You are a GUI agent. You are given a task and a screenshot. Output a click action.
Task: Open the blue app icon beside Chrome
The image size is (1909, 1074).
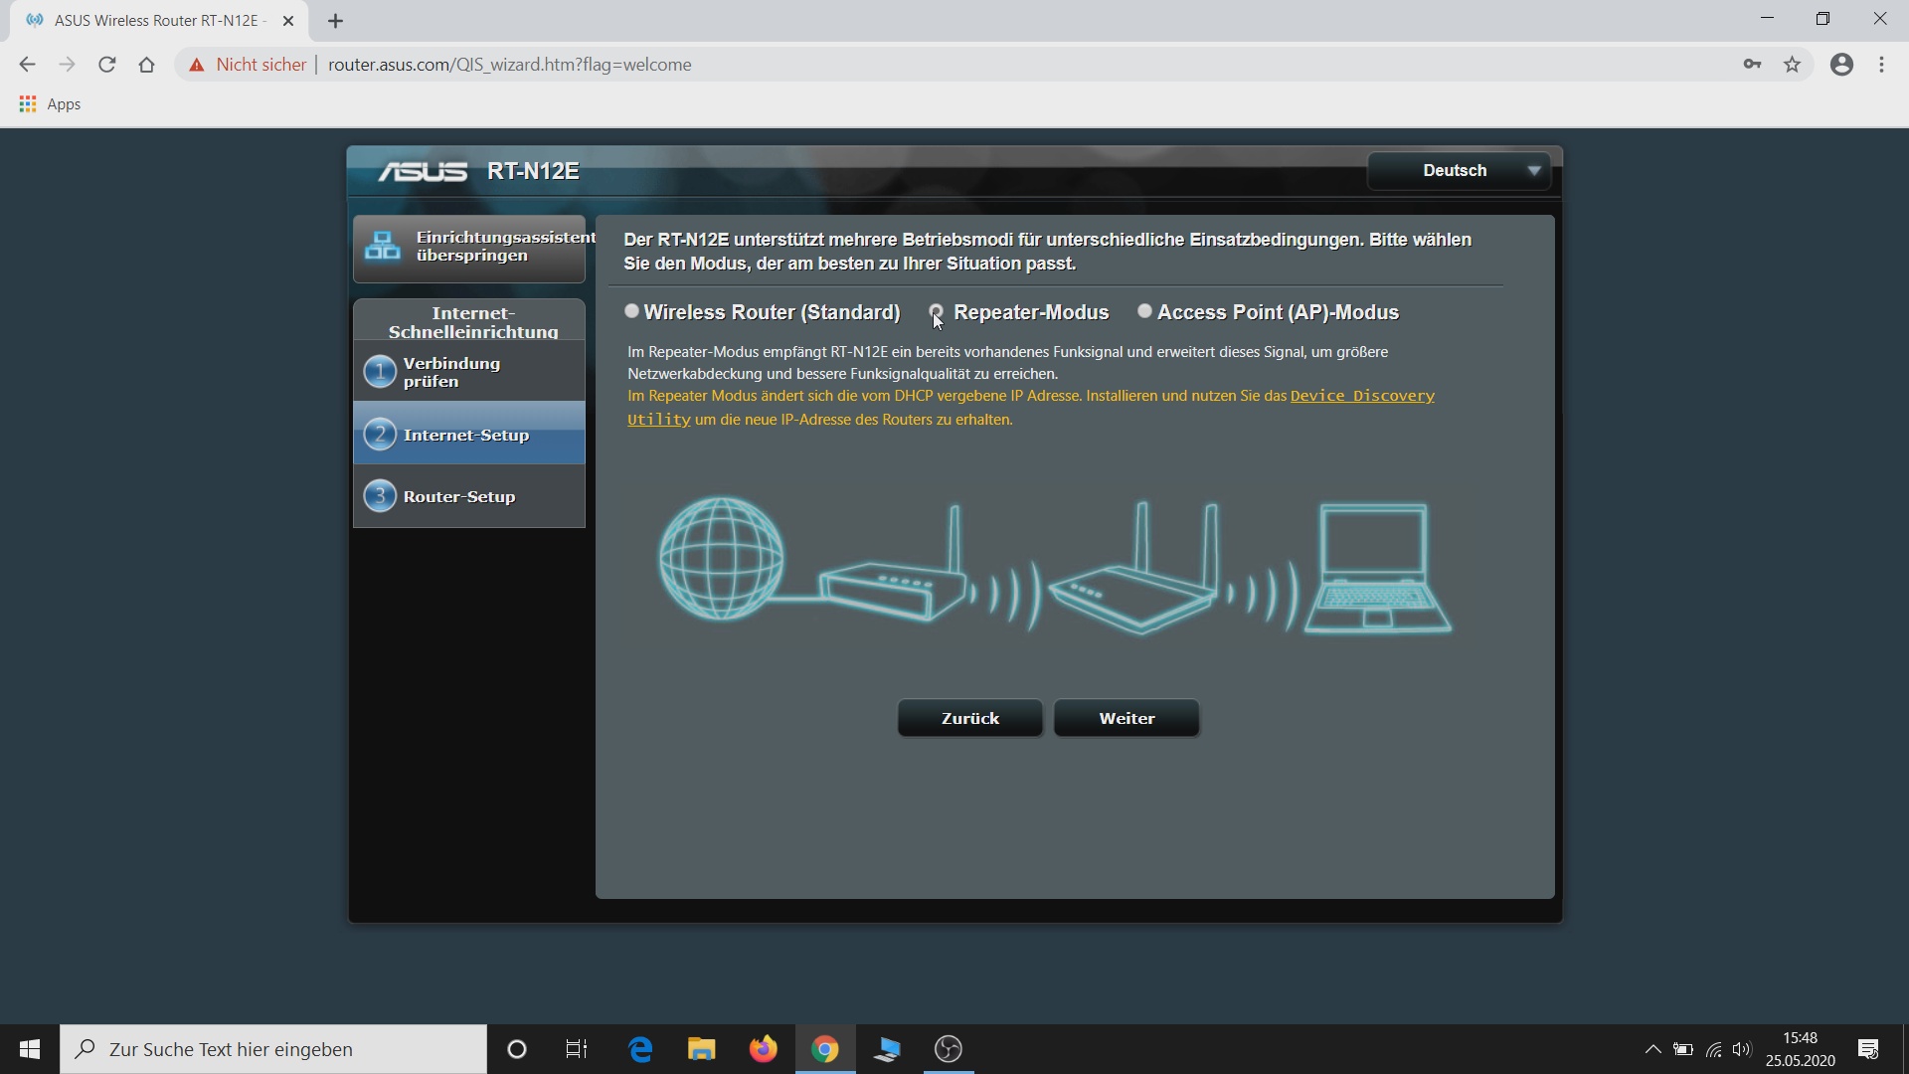pos(887,1049)
